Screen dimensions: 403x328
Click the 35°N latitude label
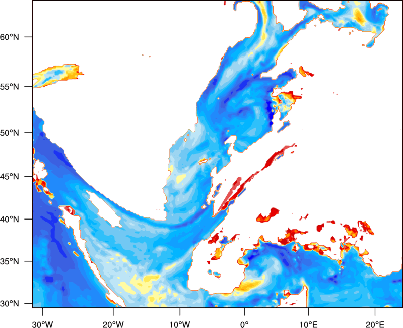10,261
